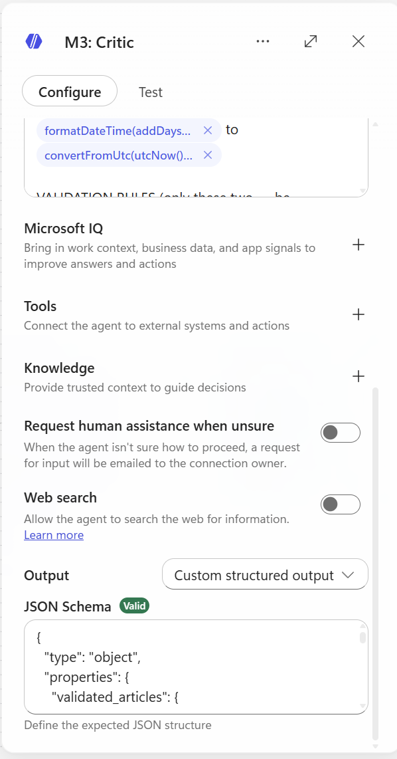Open the Learn more link
The width and height of the screenshot is (397, 759).
tap(54, 535)
